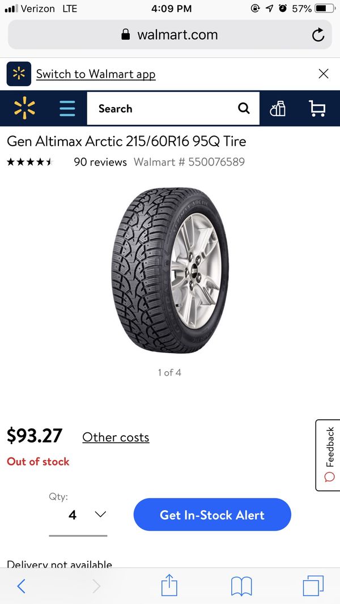The image size is (340, 604).
Task: Open the hamburger menu
Action: coord(67,108)
